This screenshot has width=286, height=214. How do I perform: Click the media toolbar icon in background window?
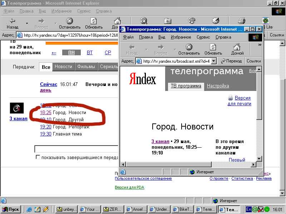(192, 21)
